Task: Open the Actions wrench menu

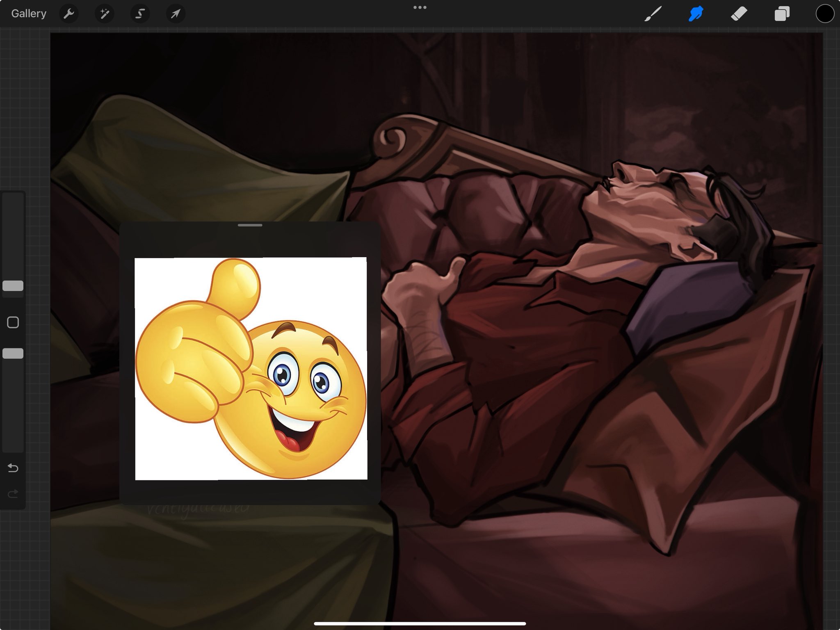Action: click(69, 14)
